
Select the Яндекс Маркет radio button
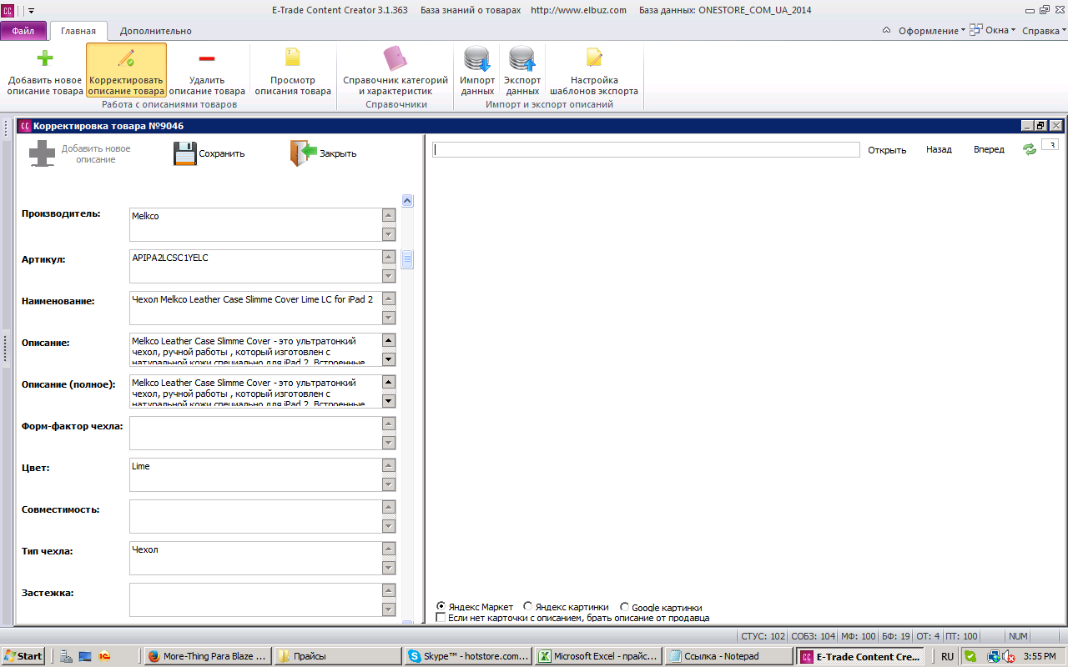click(441, 607)
